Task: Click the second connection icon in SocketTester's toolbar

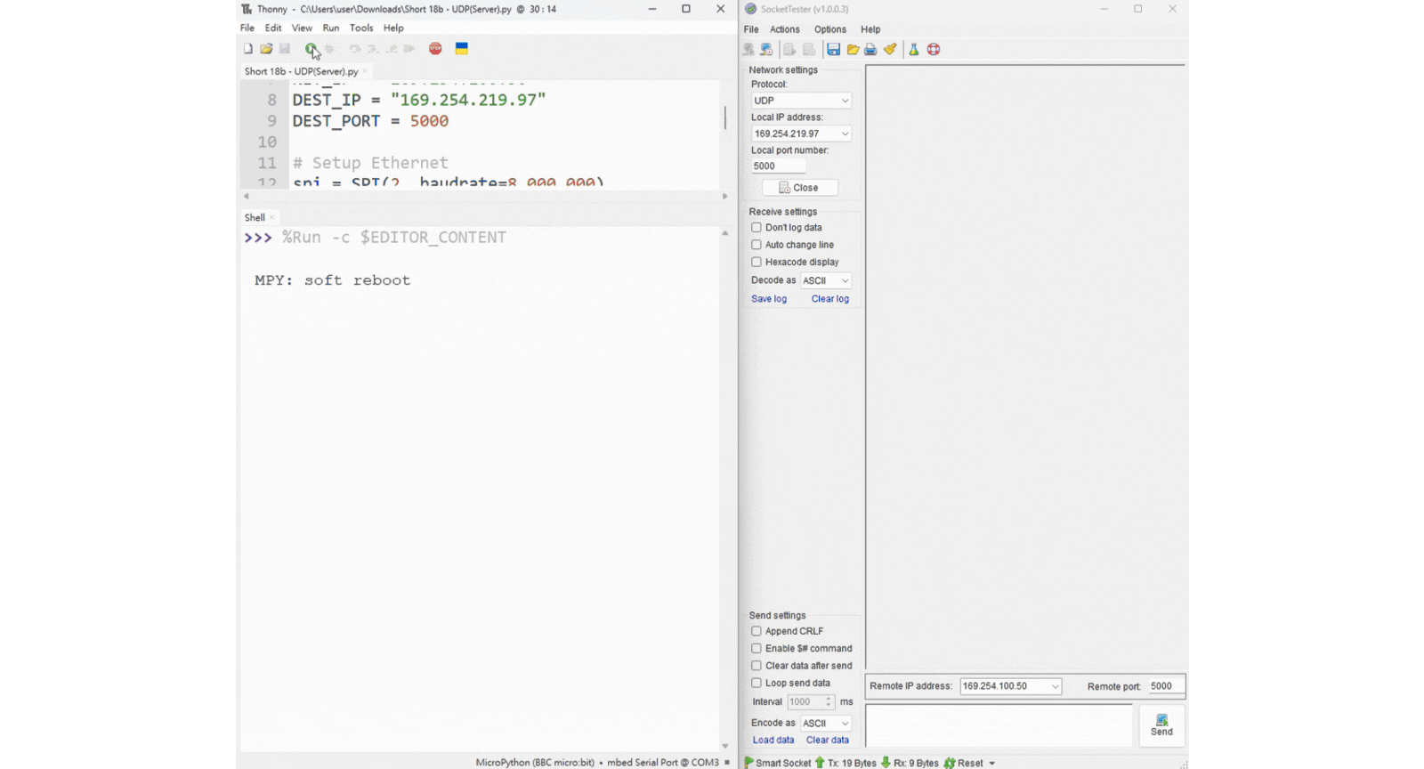Action: 766,50
